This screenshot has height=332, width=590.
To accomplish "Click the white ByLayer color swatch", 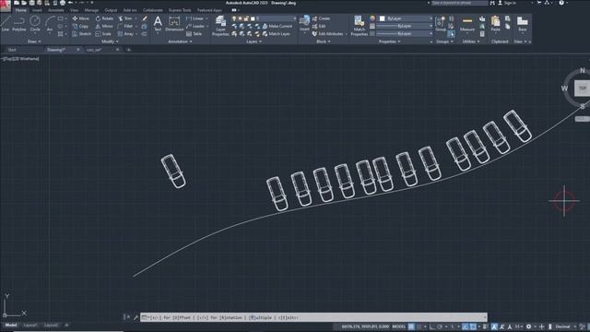I will (x=383, y=18).
